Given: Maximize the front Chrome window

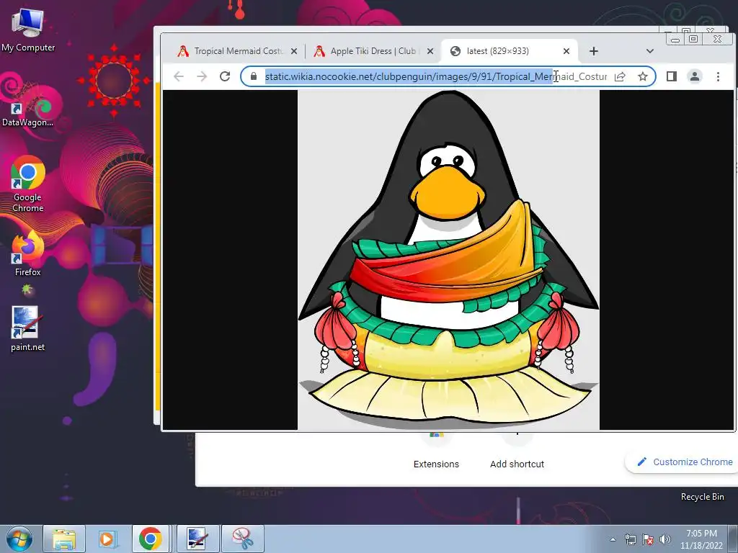Looking at the screenshot, I should [x=693, y=39].
